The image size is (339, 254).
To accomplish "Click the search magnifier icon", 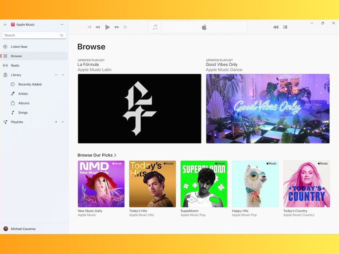I will click(x=62, y=35).
